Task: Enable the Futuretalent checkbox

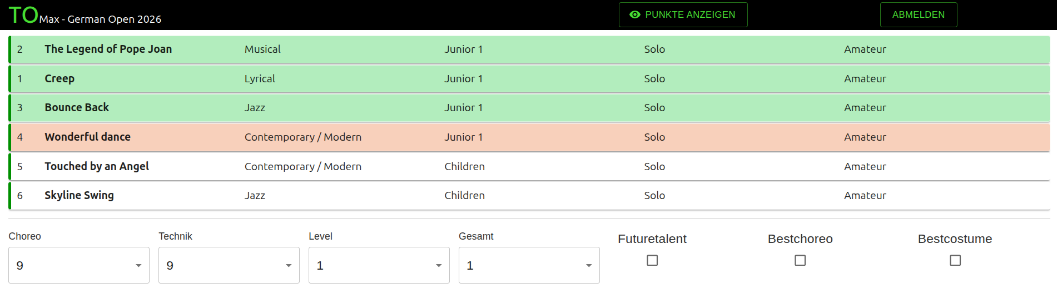Action: coord(652,260)
